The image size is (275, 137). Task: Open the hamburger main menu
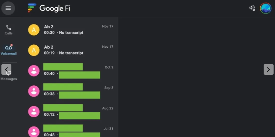click(x=8, y=8)
